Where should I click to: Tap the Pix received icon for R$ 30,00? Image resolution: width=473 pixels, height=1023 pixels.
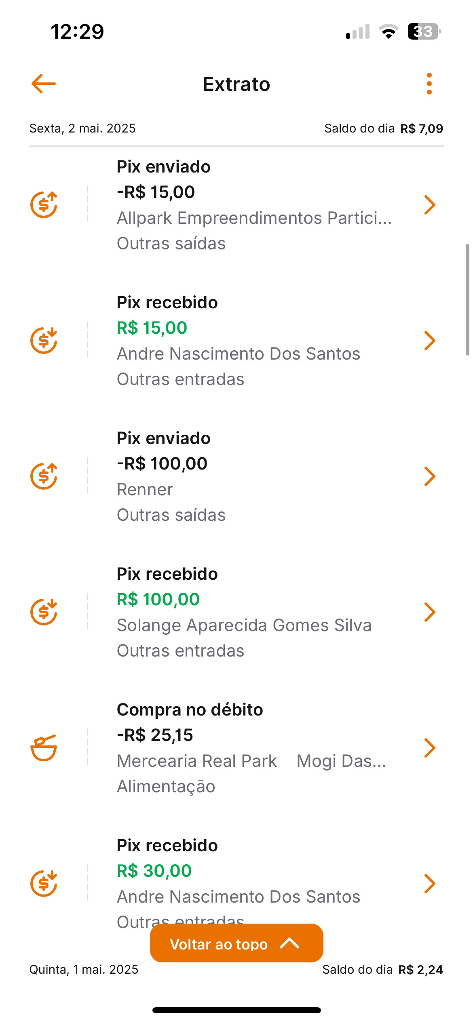(x=44, y=884)
